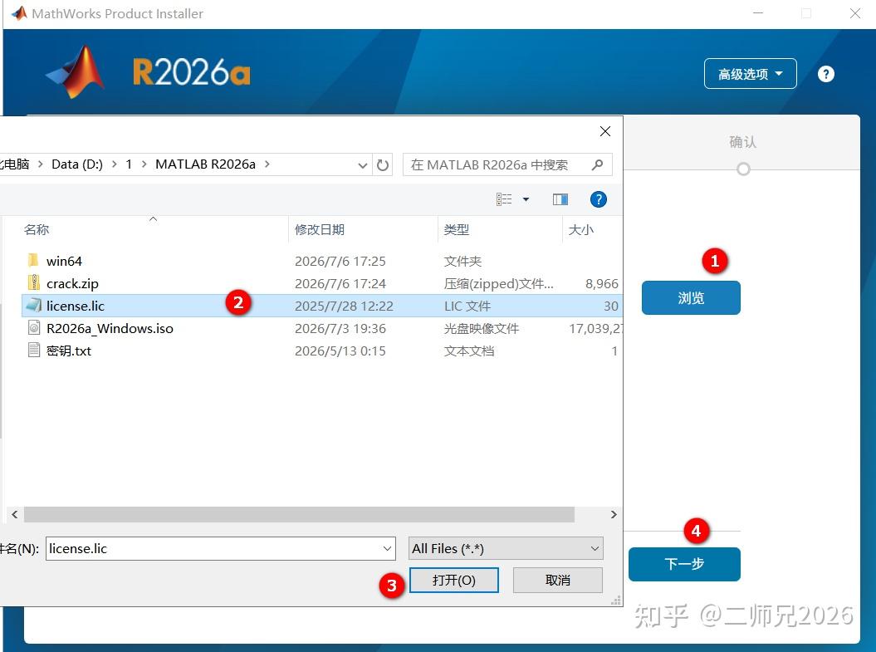Open file dialog help icon
The height and width of the screenshot is (652, 876).
coord(599,199)
